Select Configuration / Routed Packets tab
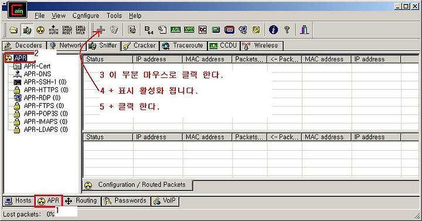This screenshot has height=221, width=422. [138, 185]
